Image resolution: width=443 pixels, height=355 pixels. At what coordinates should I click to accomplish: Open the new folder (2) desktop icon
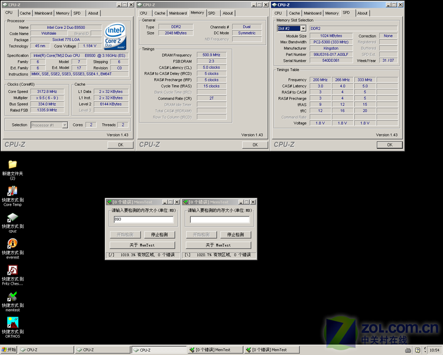pyautogui.click(x=12, y=164)
